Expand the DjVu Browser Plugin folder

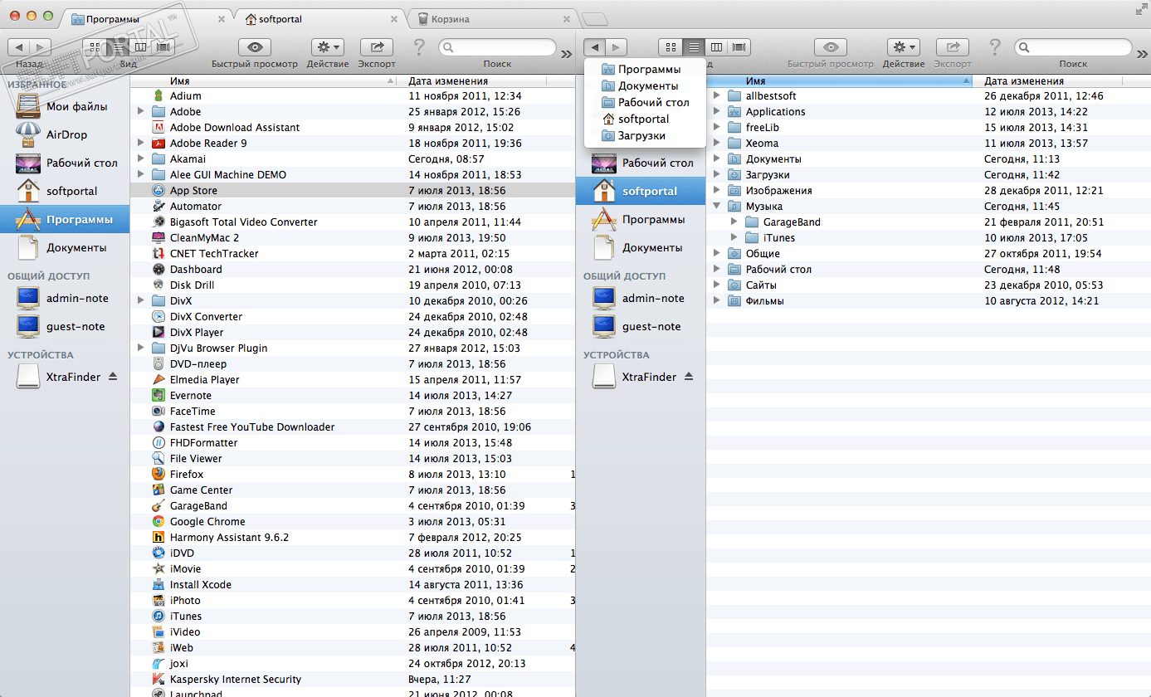tap(141, 348)
